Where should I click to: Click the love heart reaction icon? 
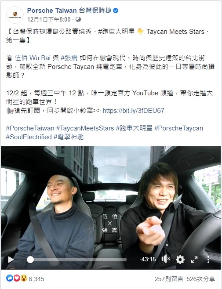click(x=17, y=278)
